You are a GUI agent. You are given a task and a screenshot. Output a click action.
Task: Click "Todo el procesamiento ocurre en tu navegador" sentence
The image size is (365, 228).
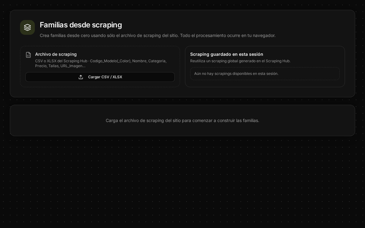tap(228, 36)
